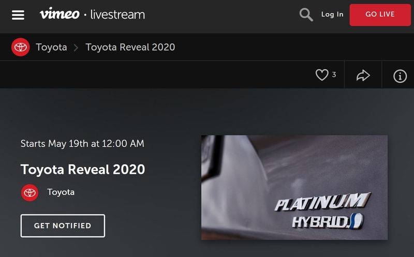The height and width of the screenshot is (257, 414).
Task: Click Toyota logo beneath the event title
Action: click(x=29, y=192)
